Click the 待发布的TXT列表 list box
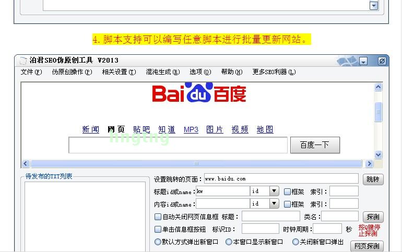This screenshot has height=252, width=402. pos(85,217)
